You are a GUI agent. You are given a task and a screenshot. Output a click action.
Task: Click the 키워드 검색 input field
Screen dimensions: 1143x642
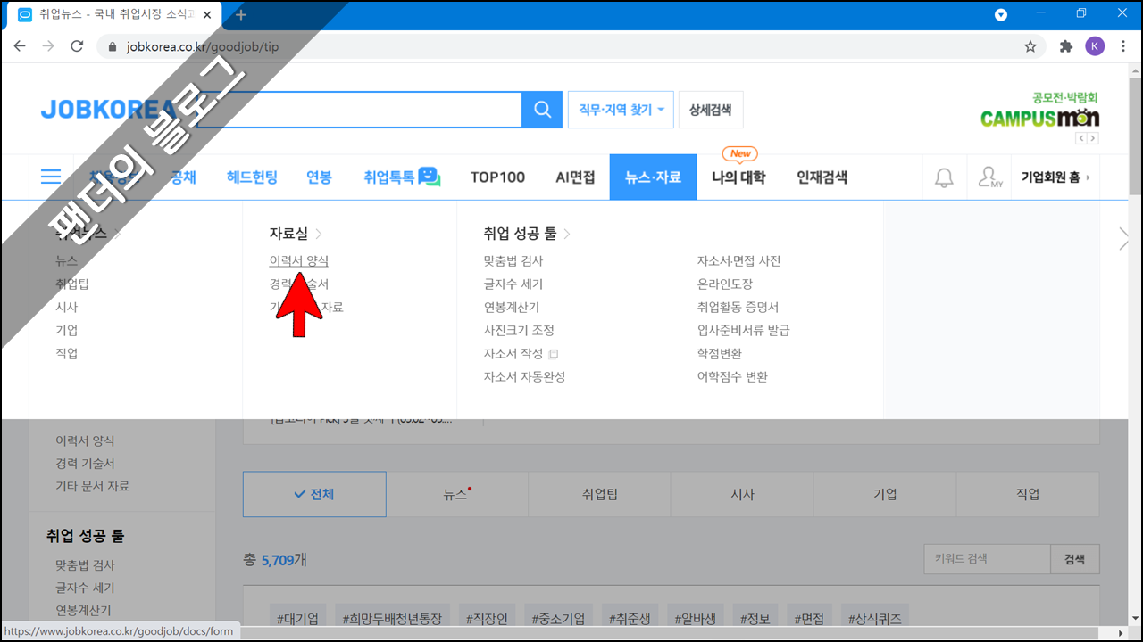(988, 559)
